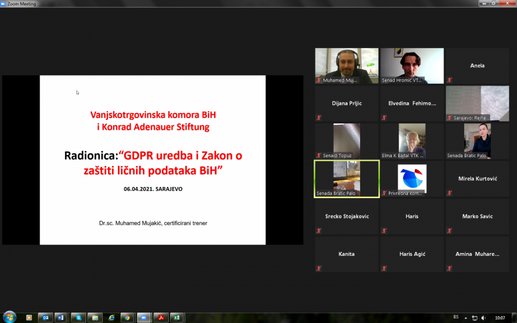Image resolution: width=517 pixels, height=323 pixels.
Task: Click muted mic icon on Muhamed Muj... tile
Action: pos(319,80)
